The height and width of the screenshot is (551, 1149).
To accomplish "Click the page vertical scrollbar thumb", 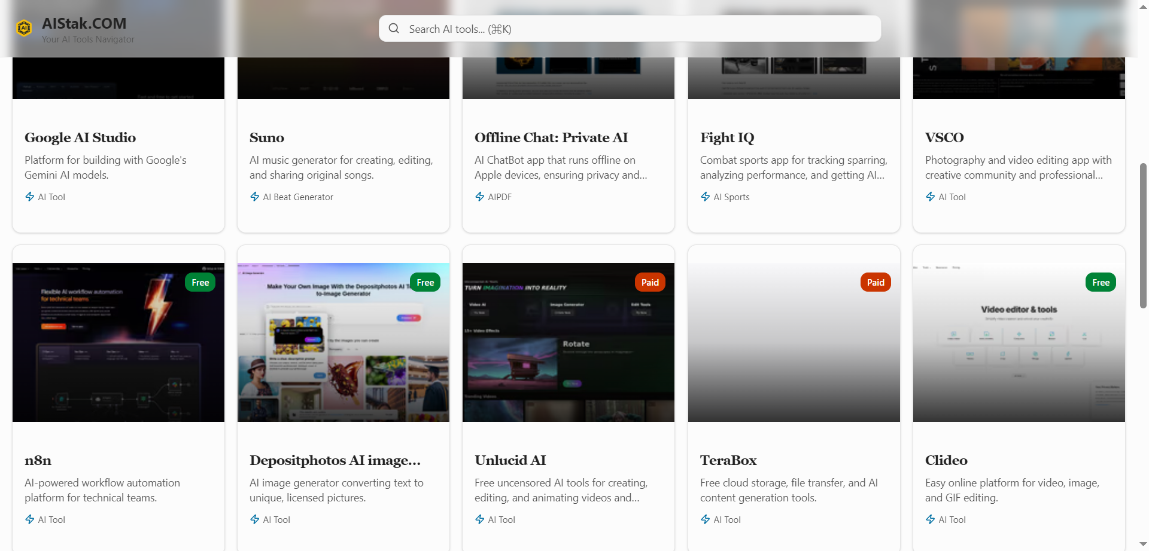I will click(1143, 235).
